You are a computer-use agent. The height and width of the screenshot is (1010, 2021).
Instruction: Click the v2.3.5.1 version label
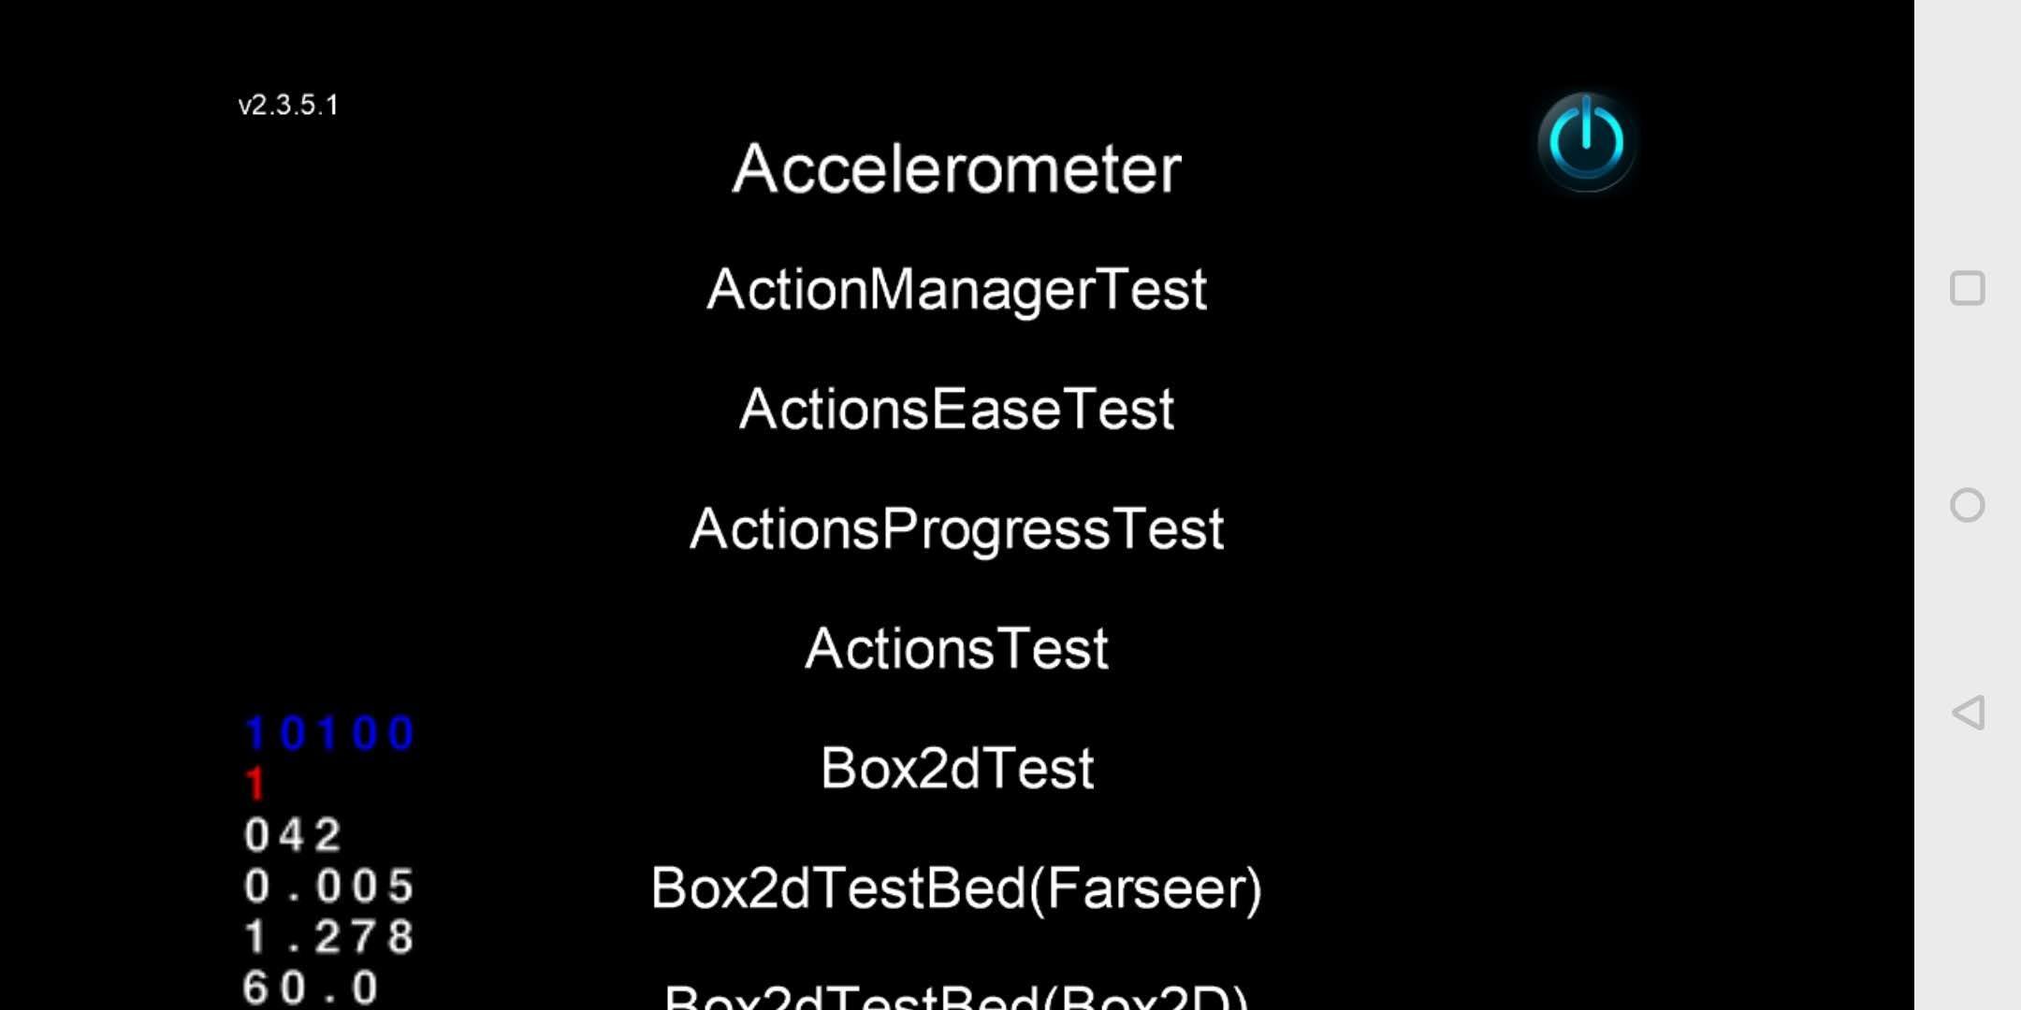point(288,105)
